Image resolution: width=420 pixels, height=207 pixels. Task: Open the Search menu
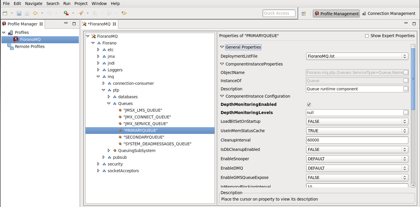pyautogui.click(x=53, y=4)
